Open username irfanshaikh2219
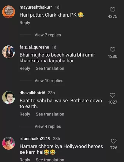The image size is (124, 162). tap(35, 139)
